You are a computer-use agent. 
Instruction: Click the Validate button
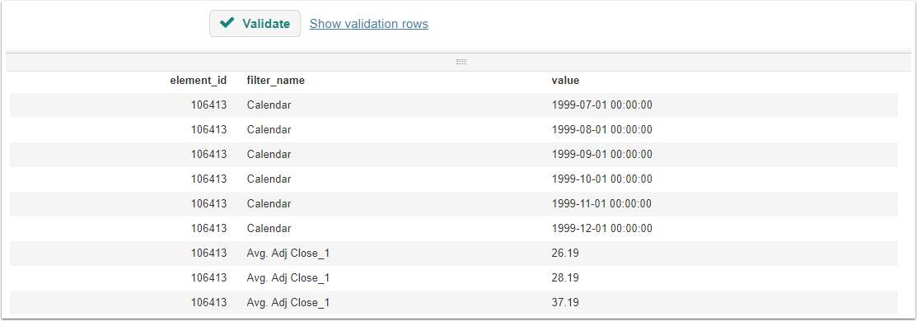(255, 23)
